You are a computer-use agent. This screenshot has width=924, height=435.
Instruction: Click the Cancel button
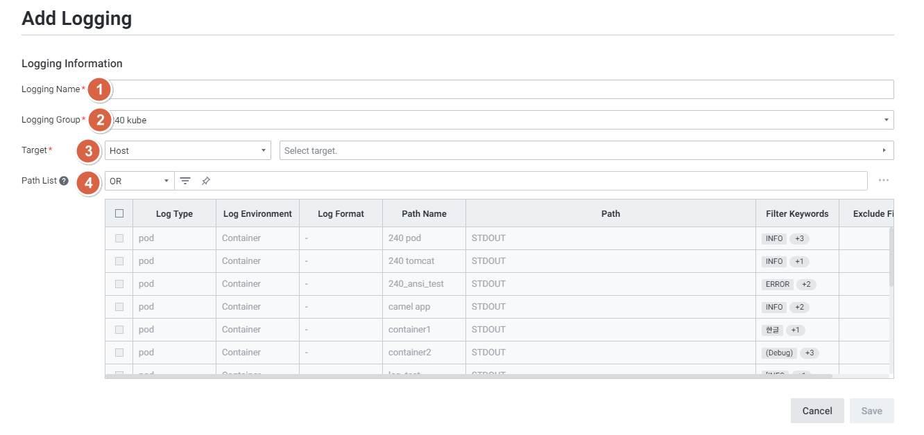816,411
